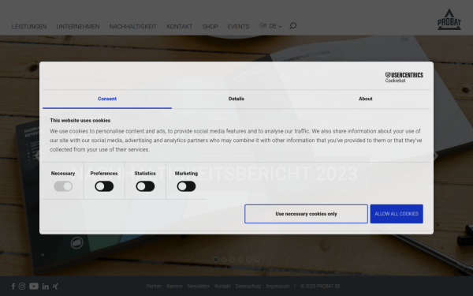Open the SHOP menu item

(x=210, y=27)
